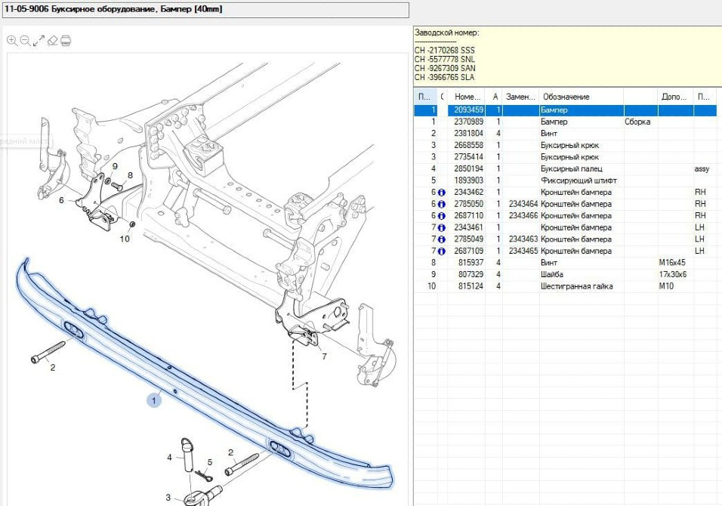Open info icon for part 2785050
Image resolution: width=722 pixels, height=506 pixels.
point(441,204)
